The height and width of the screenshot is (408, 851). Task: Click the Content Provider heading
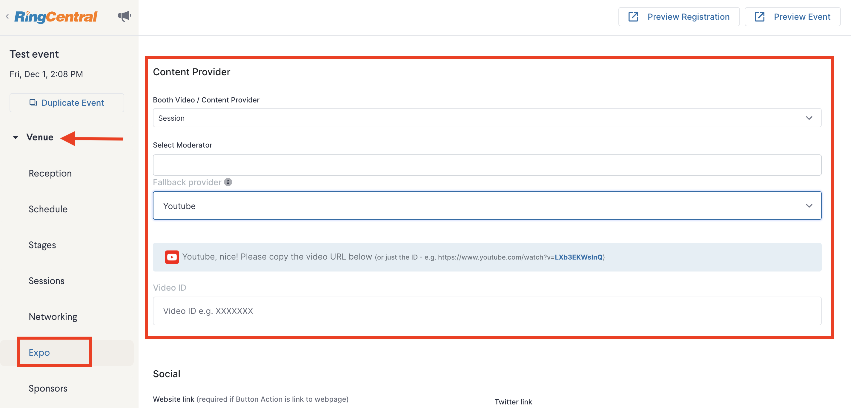point(192,72)
